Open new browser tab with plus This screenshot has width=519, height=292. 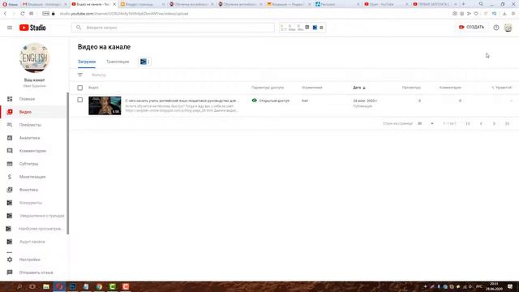click(x=463, y=4)
